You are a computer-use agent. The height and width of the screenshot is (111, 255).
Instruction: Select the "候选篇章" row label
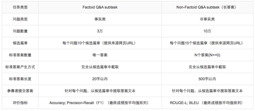pos(20,43)
